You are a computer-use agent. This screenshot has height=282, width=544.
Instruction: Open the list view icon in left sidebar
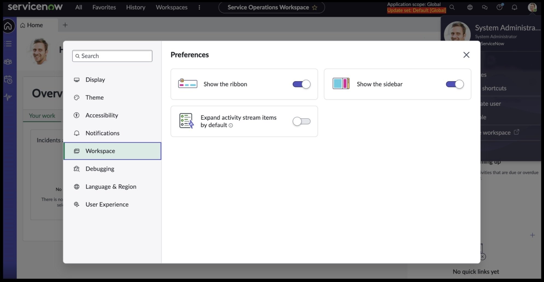8,44
